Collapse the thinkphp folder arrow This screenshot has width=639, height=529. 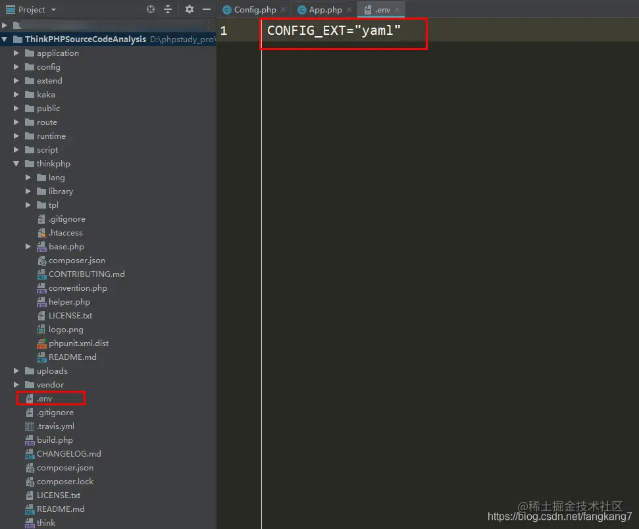point(16,164)
